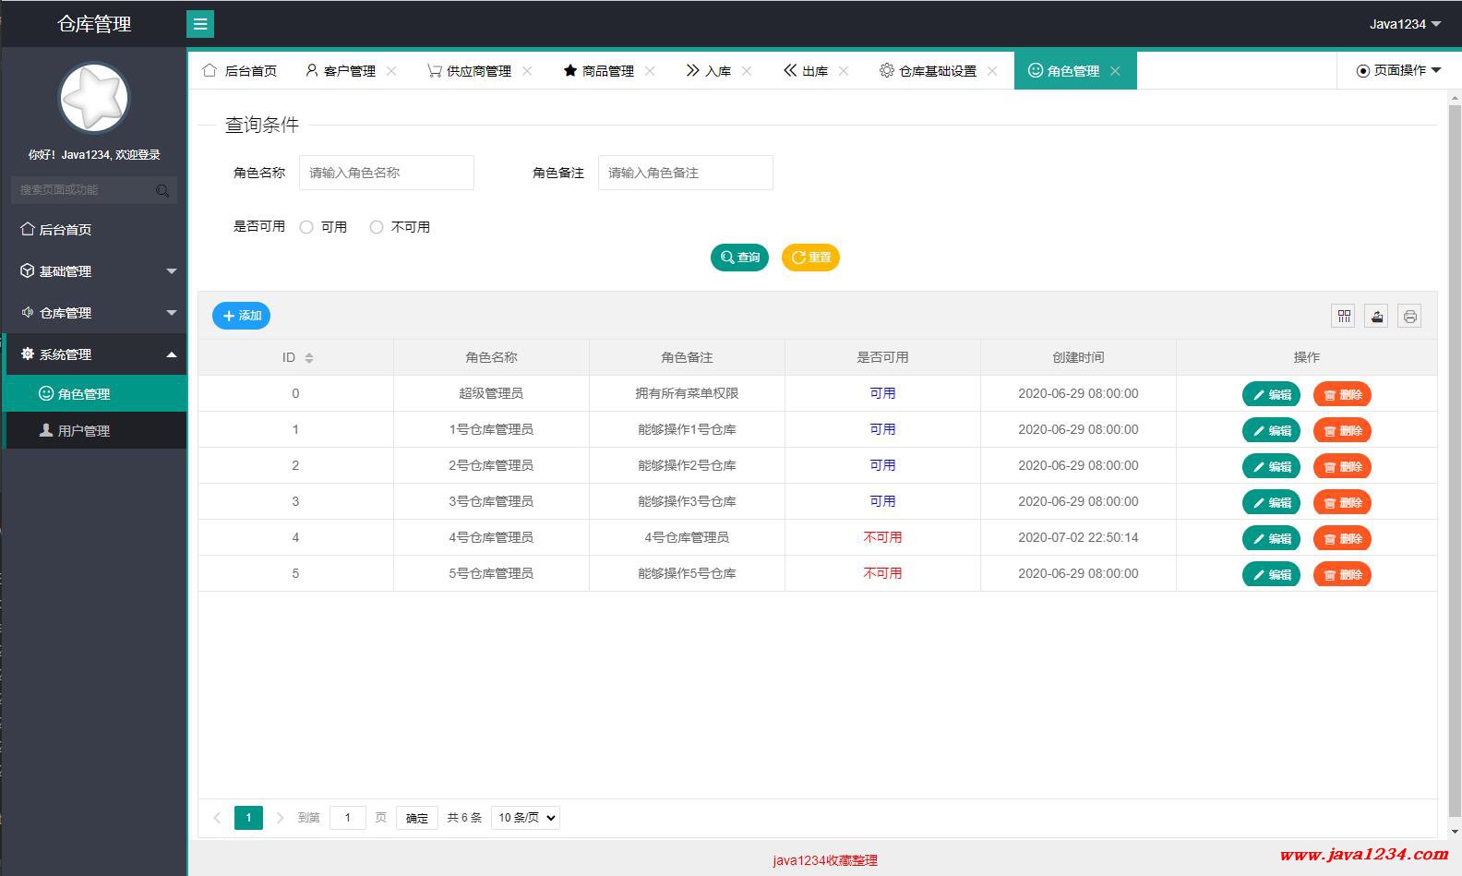Screen dimensions: 1462x876
Task: Close the 角色管理 tab
Action: tap(1115, 71)
